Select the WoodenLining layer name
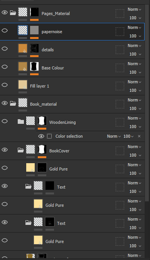Screen dimensions: 150x260 (x=62, y=122)
